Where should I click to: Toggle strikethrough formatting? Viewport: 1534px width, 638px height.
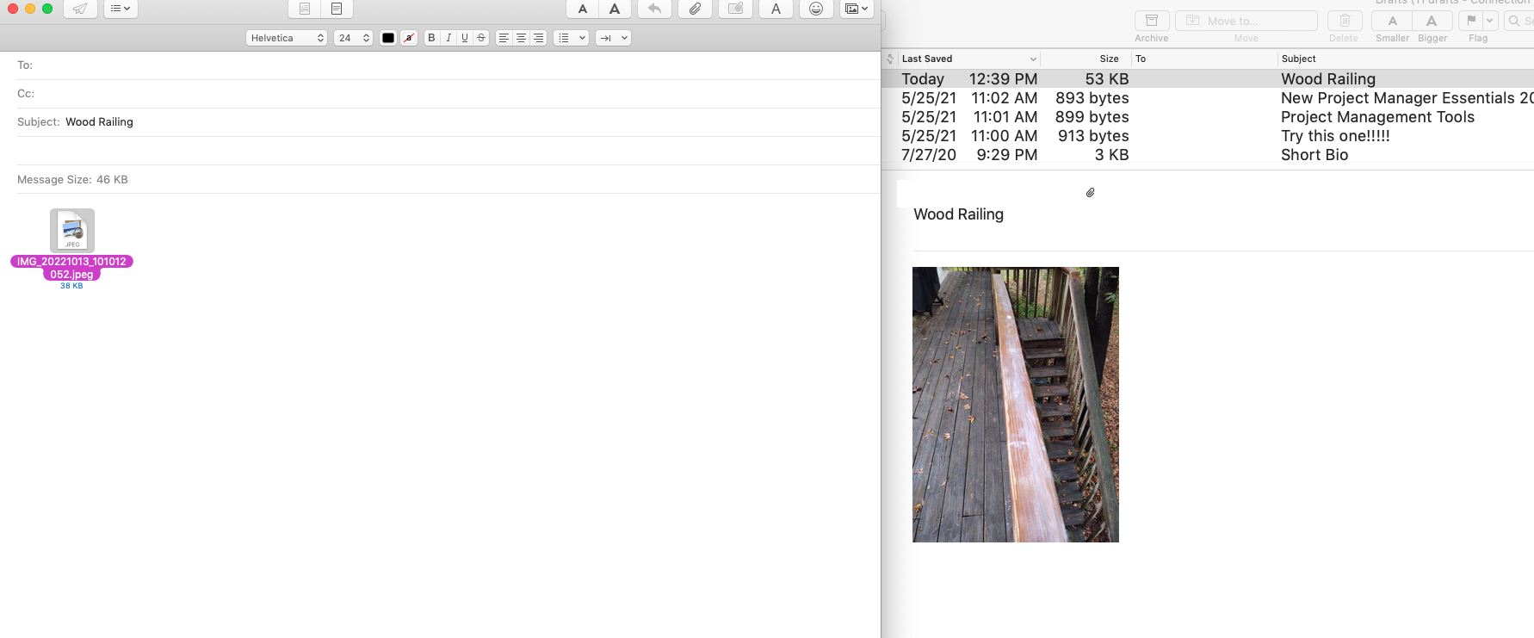click(481, 38)
